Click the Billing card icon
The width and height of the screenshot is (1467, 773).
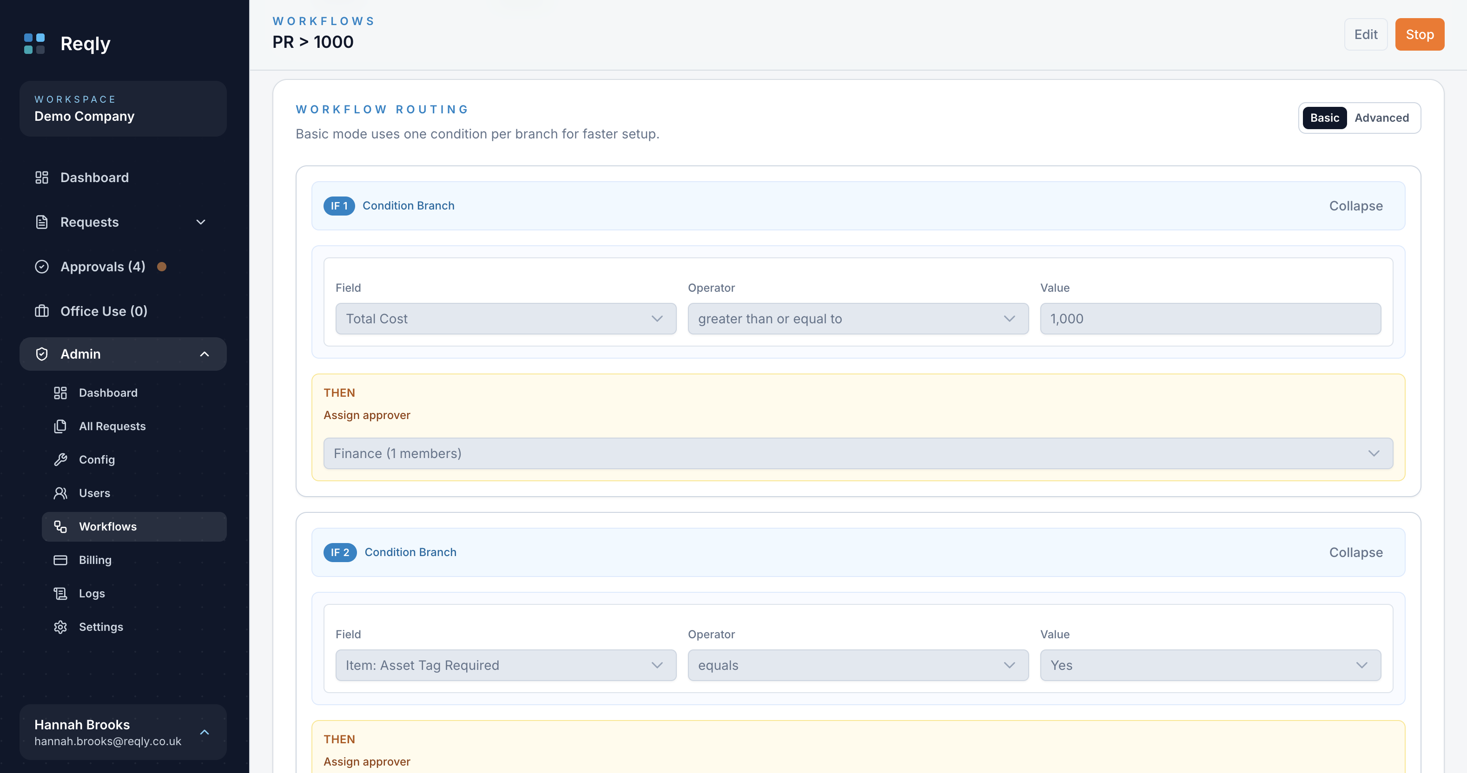coord(60,560)
